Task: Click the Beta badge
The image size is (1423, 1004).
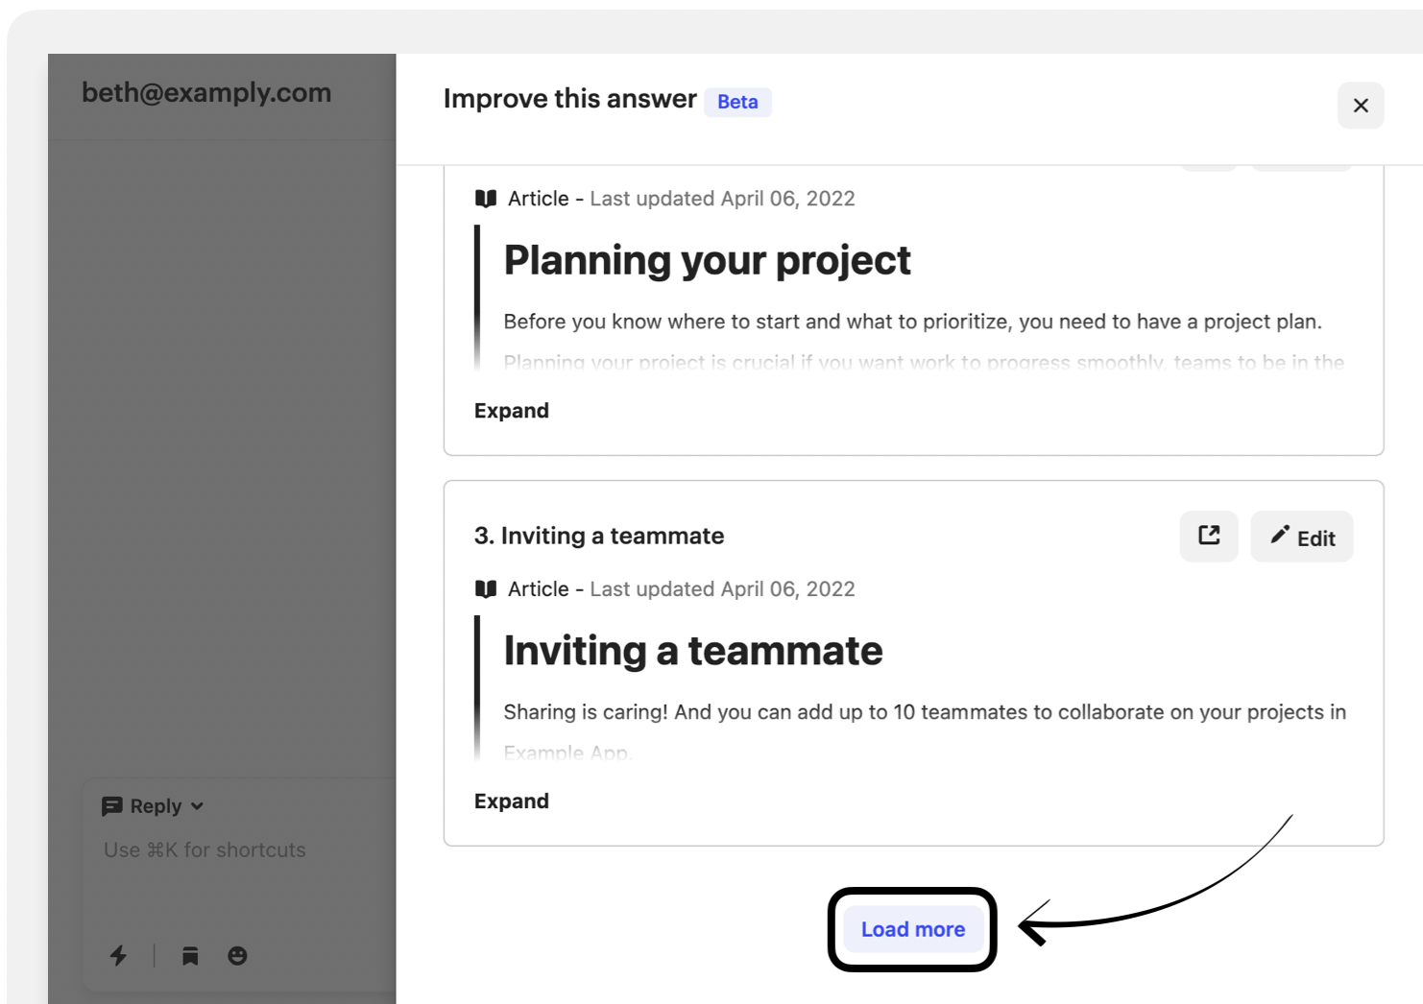Action: 736,102
